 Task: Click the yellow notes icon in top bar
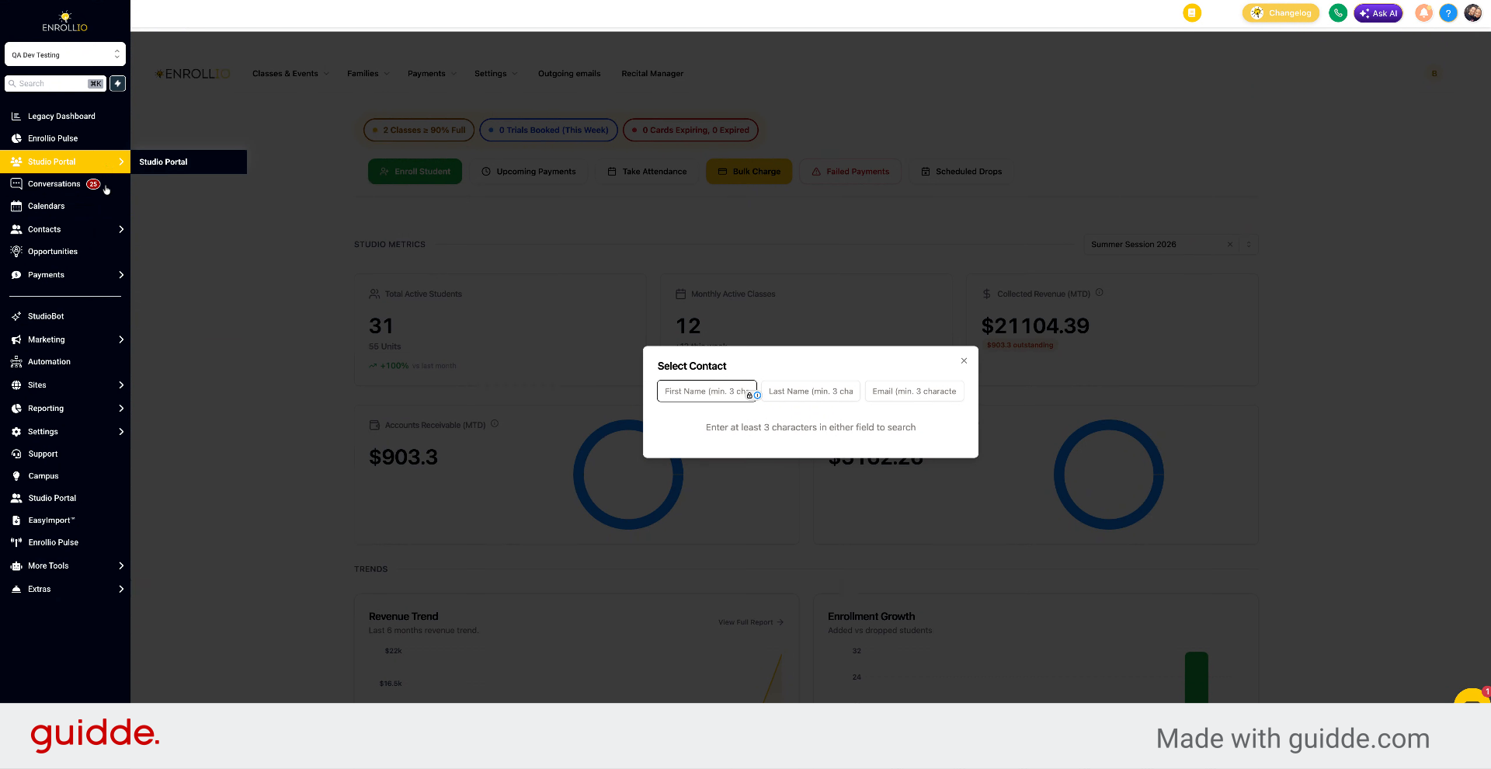pyautogui.click(x=1192, y=13)
